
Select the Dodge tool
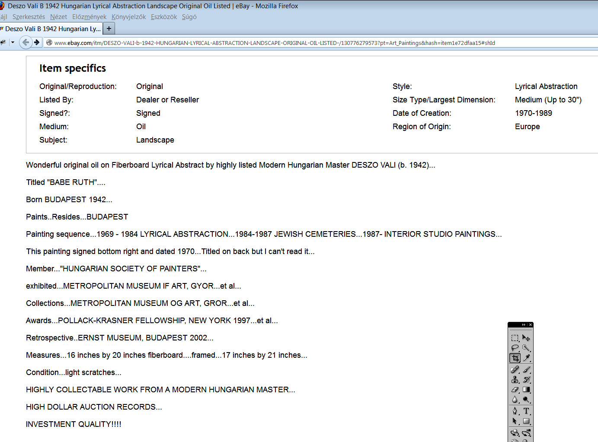point(526,400)
